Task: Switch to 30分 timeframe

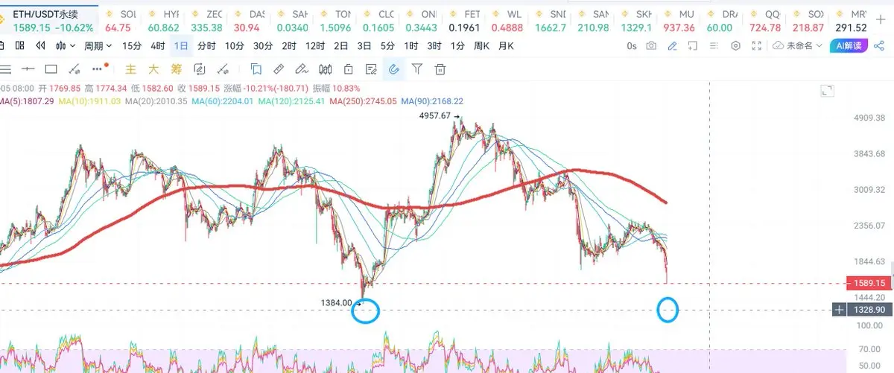Action: [x=263, y=45]
